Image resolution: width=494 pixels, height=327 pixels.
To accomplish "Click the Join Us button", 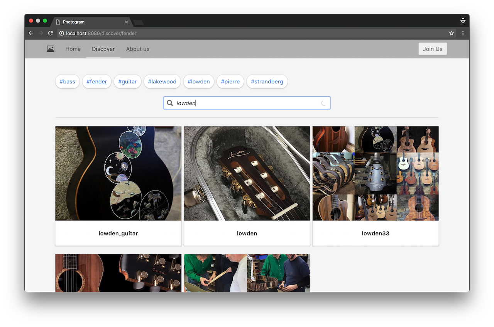I will (433, 49).
